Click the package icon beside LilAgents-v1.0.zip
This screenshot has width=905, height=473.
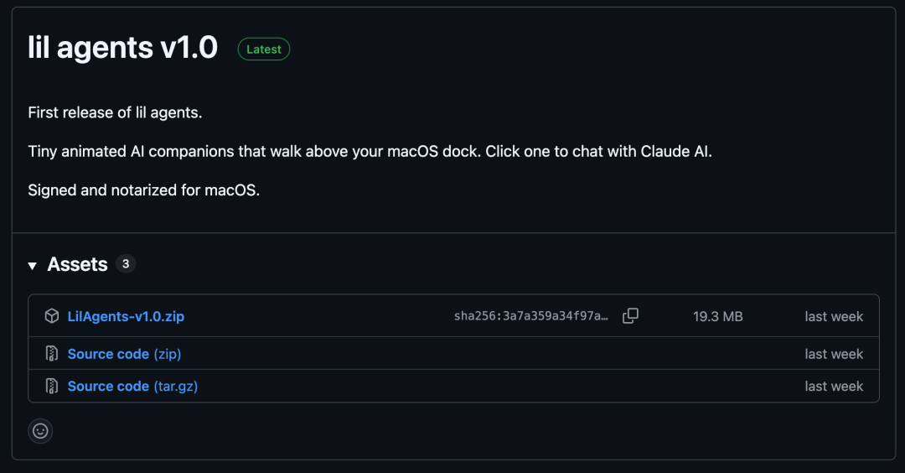point(52,316)
